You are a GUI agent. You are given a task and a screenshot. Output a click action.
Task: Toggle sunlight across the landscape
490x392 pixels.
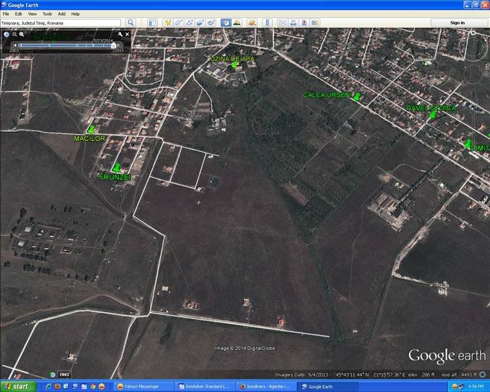[x=237, y=23]
